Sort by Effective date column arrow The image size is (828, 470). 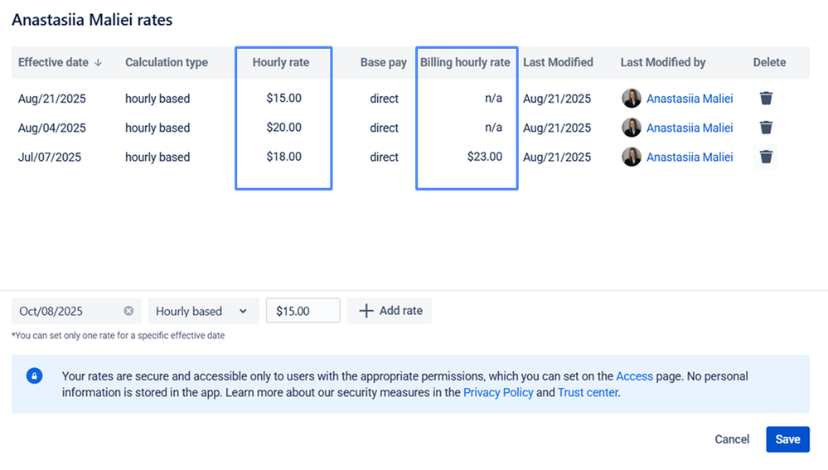click(99, 62)
